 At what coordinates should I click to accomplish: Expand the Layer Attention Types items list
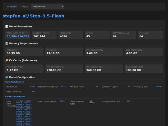pyautogui.click(x=92, y=102)
